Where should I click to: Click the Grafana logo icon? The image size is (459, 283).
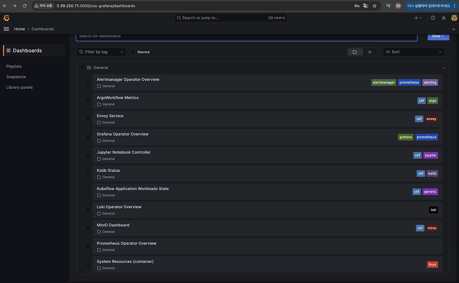point(6,18)
